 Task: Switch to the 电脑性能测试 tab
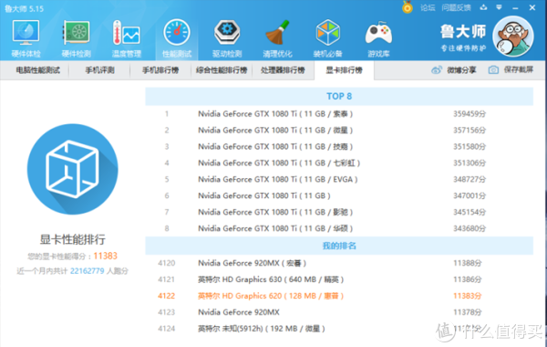click(37, 70)
